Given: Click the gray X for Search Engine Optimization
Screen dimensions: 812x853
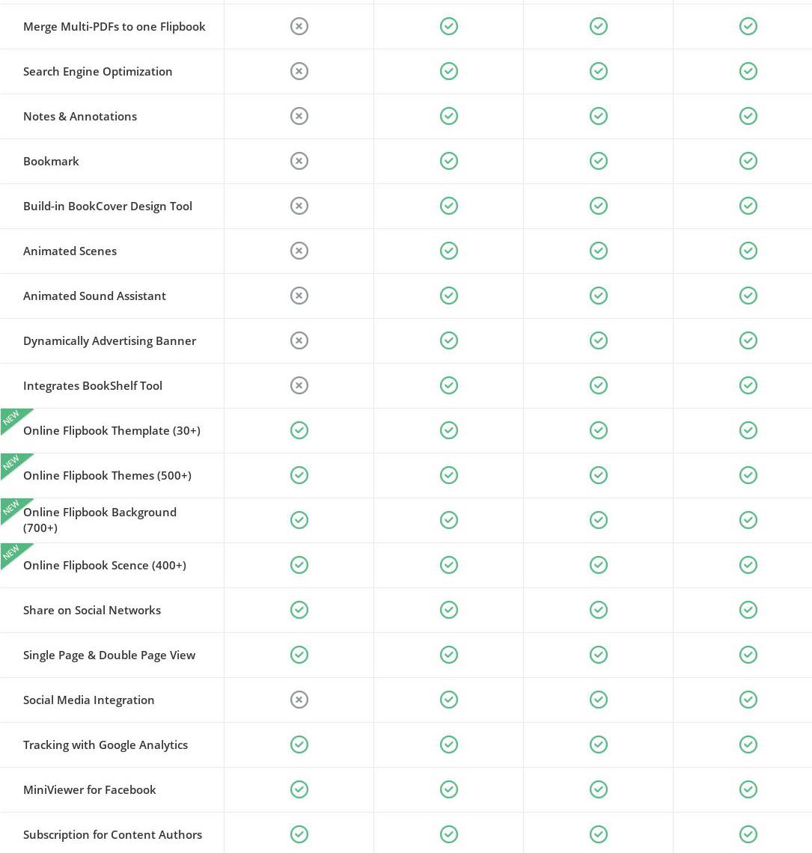Looking at the screenshot, I should pyautogui.click(x=299, y=71).
